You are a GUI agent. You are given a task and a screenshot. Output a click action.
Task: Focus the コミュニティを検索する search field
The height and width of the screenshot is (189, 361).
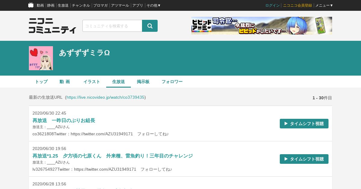(x=112, y=26)
